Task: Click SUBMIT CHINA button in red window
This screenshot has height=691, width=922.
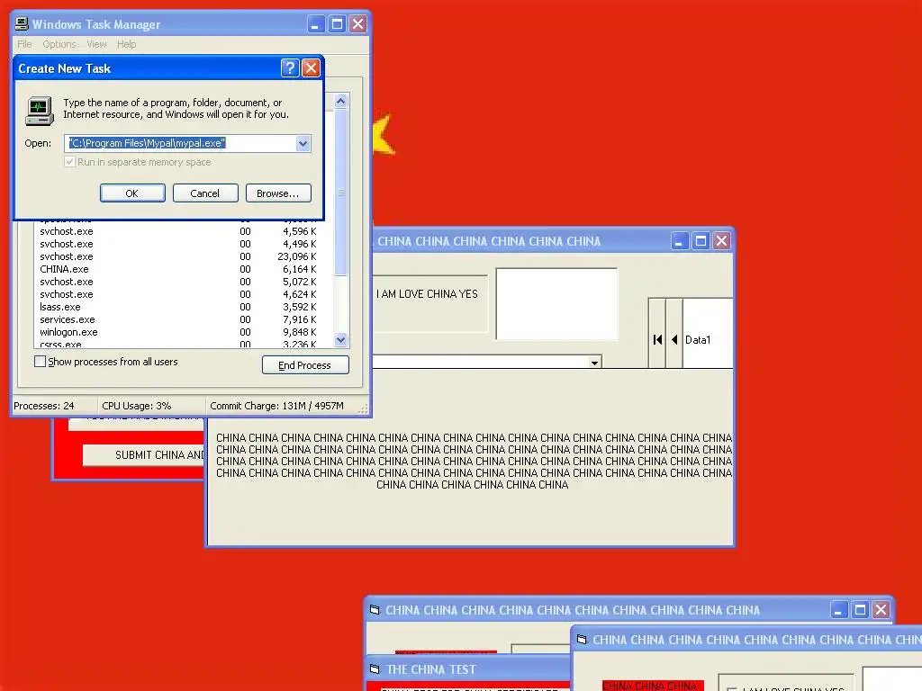Action: click(x=144, y=454)
